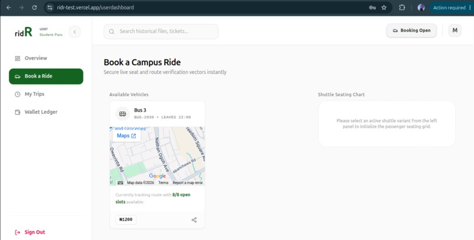The height and width of the screenshot is (240, 474).
Task: Open the Overview menu item
Action: pyautogui.click(x=46, y=58)
